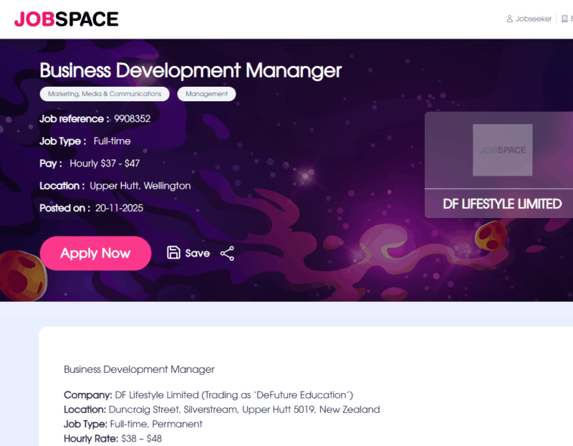
Task: Select the Marketing, Media & Communications tag
Action: (105, 94)
